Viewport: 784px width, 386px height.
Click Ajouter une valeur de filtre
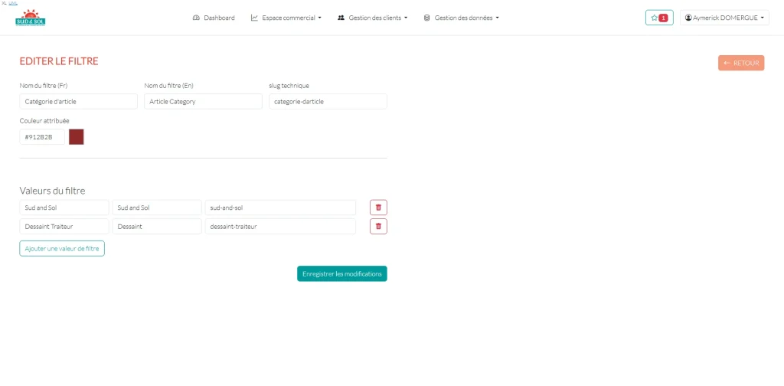(62, 248)
